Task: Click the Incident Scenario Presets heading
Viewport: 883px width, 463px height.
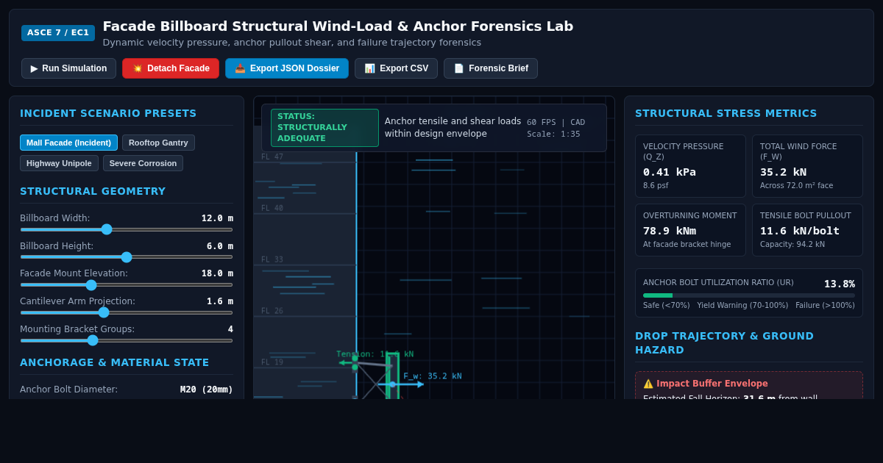Action: pyautogui.click(x=108, y=113)
